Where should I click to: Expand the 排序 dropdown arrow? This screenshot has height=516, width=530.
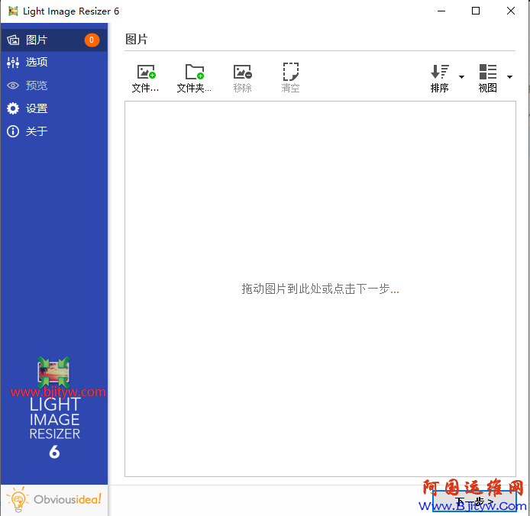point(461,77)
